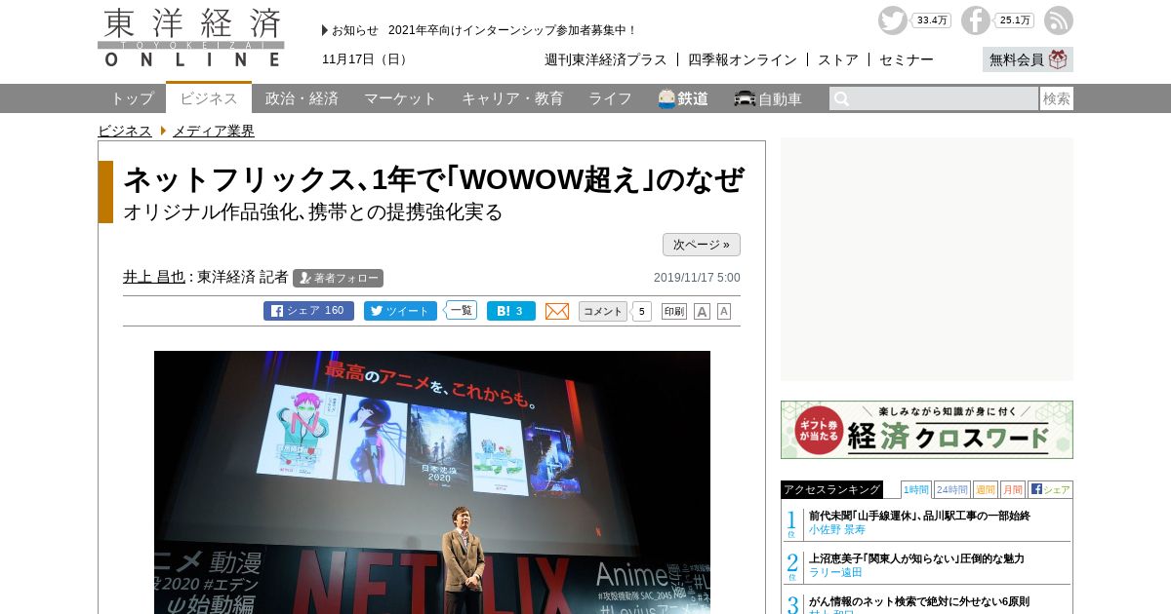This screenshot has width=1171, height=614.
Task: Select the 24時間 ranking tab
Action: point(952,489)
